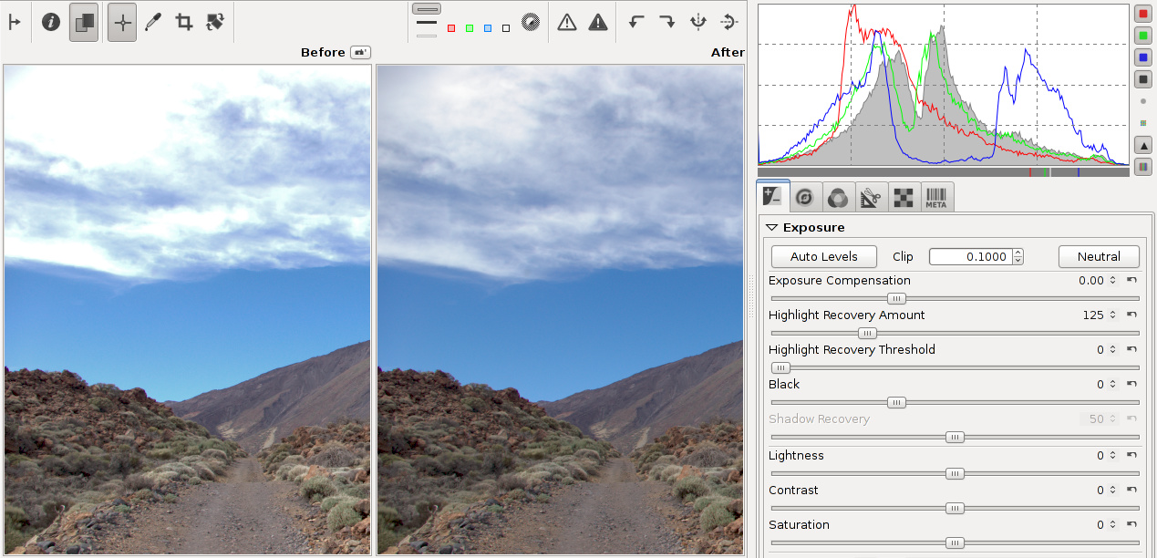Image resolution: width=1157 pixels, height=558 pixels.
Task: Rotate image left with the arrow icon
Action: click(x=636, y=23)
